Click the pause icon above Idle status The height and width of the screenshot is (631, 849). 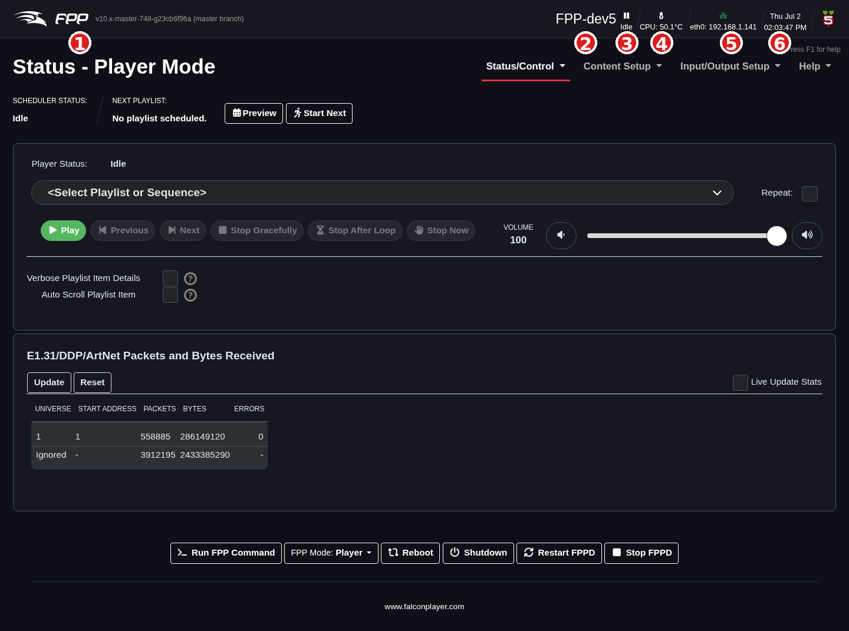point(626,16)
